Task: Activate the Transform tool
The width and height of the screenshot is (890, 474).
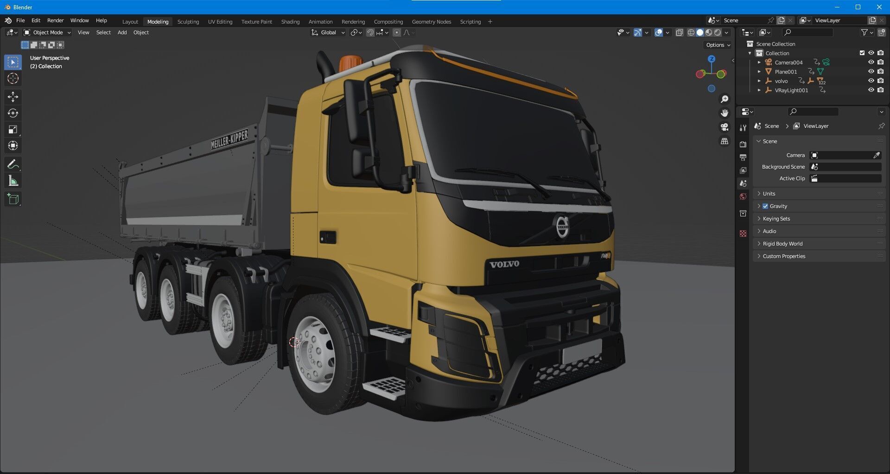Action: [x=13, y=145]
